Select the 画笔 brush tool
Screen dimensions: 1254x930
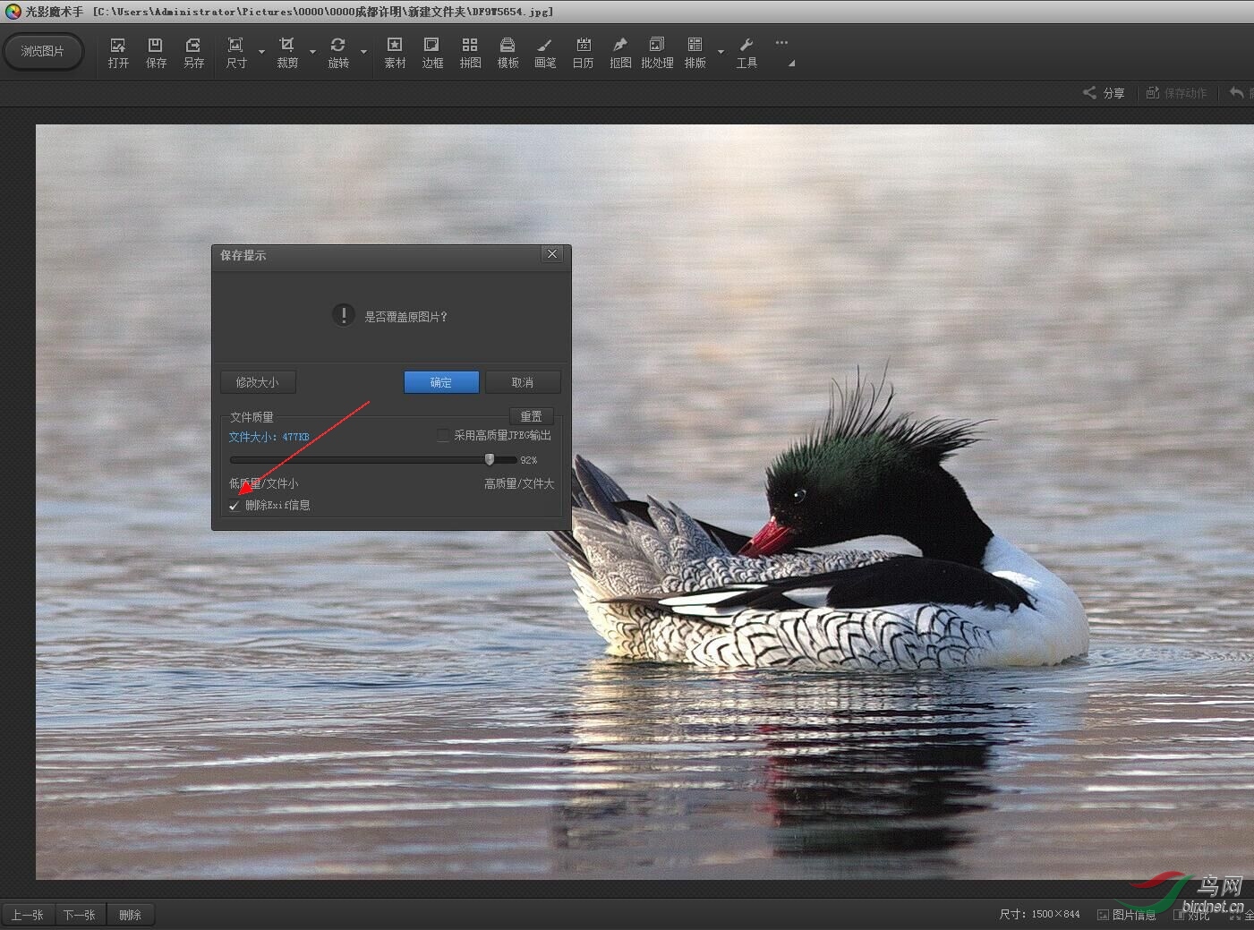545,52
